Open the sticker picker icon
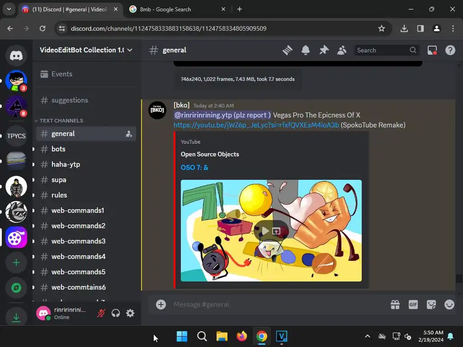 tap(431, 305)
